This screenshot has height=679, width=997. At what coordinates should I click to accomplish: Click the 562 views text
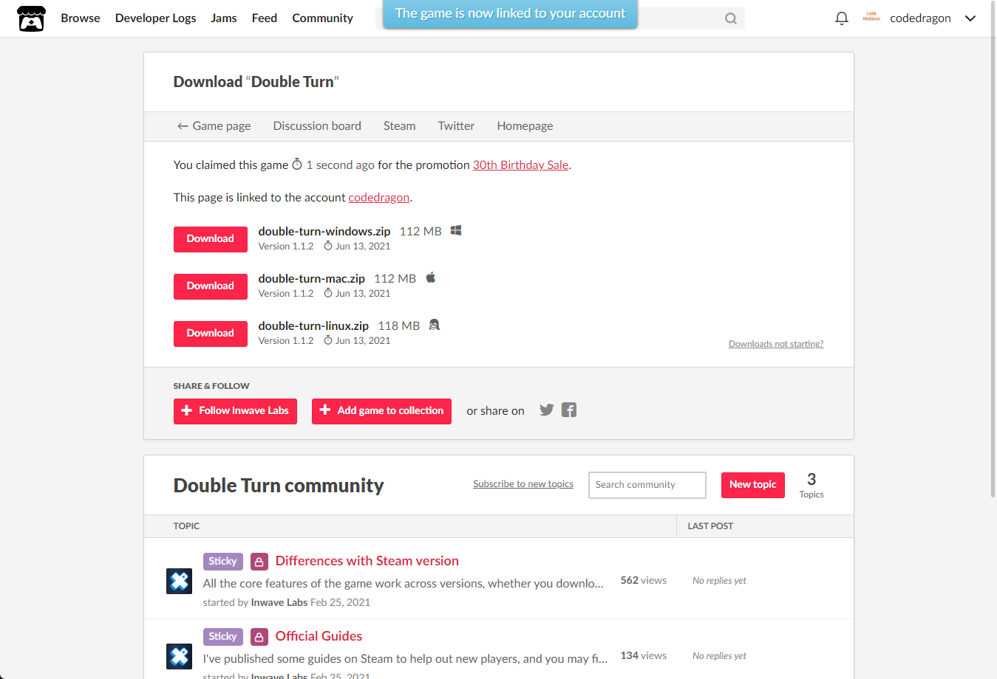tap(643, 580)
